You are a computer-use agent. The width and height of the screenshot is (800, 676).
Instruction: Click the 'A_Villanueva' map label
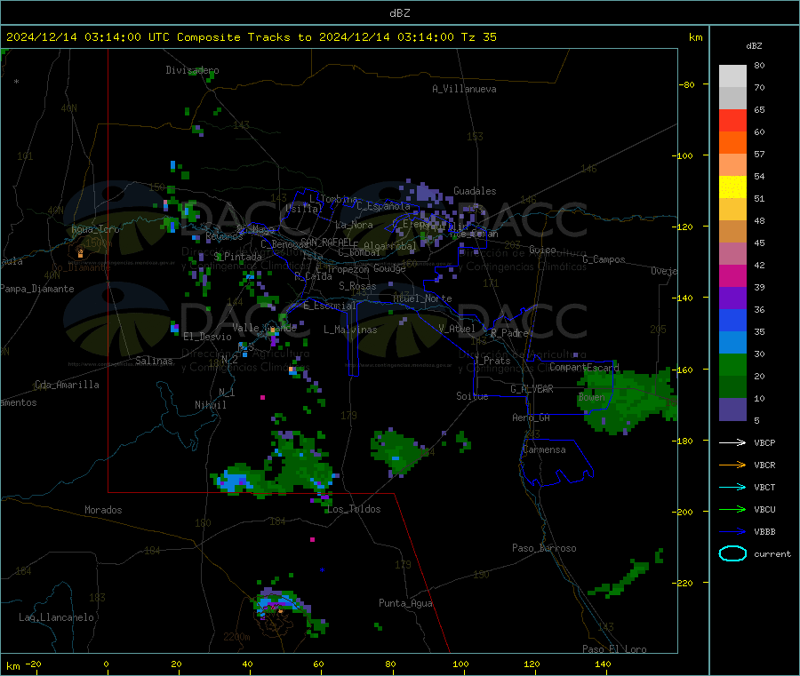464,89
